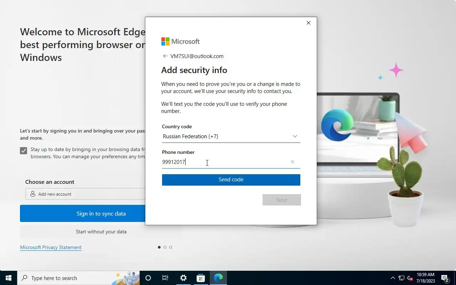Uncheck the browsing data import checkbox

point(24,151)
